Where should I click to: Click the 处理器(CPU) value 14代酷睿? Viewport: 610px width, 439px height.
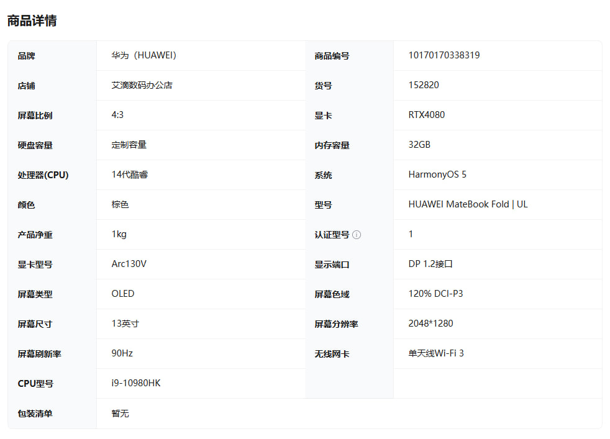pos(130,174)
